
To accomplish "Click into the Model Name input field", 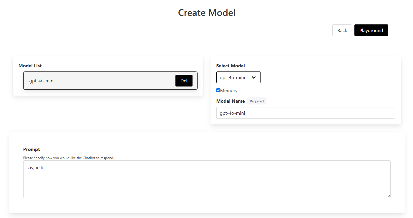I will coord(306,113).
